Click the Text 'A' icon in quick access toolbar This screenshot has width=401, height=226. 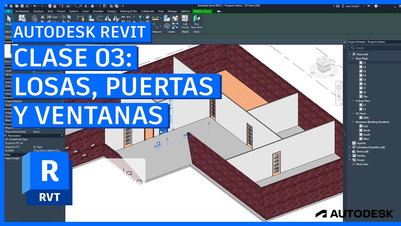pos(86,6)
